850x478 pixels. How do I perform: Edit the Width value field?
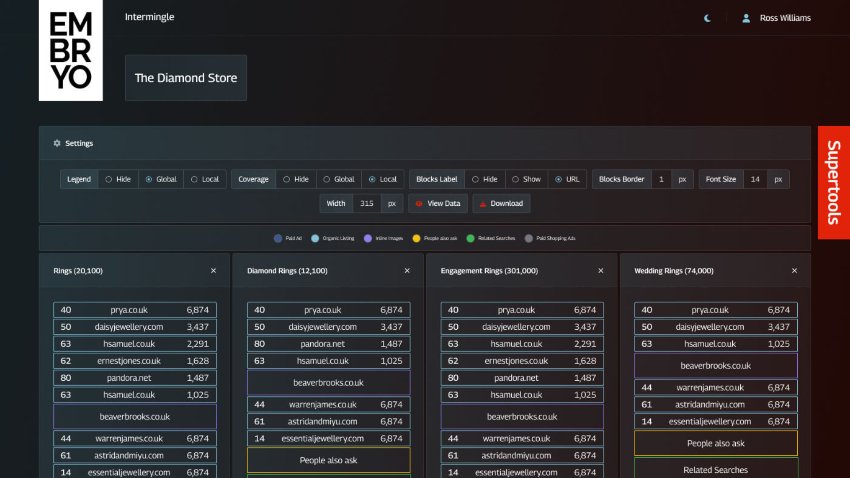367,204
